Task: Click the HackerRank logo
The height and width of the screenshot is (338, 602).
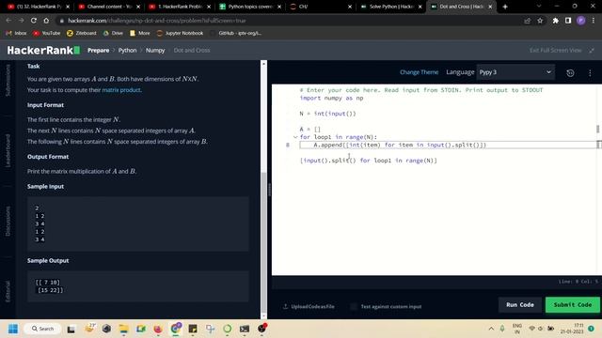Action: [x=43, y=50]
